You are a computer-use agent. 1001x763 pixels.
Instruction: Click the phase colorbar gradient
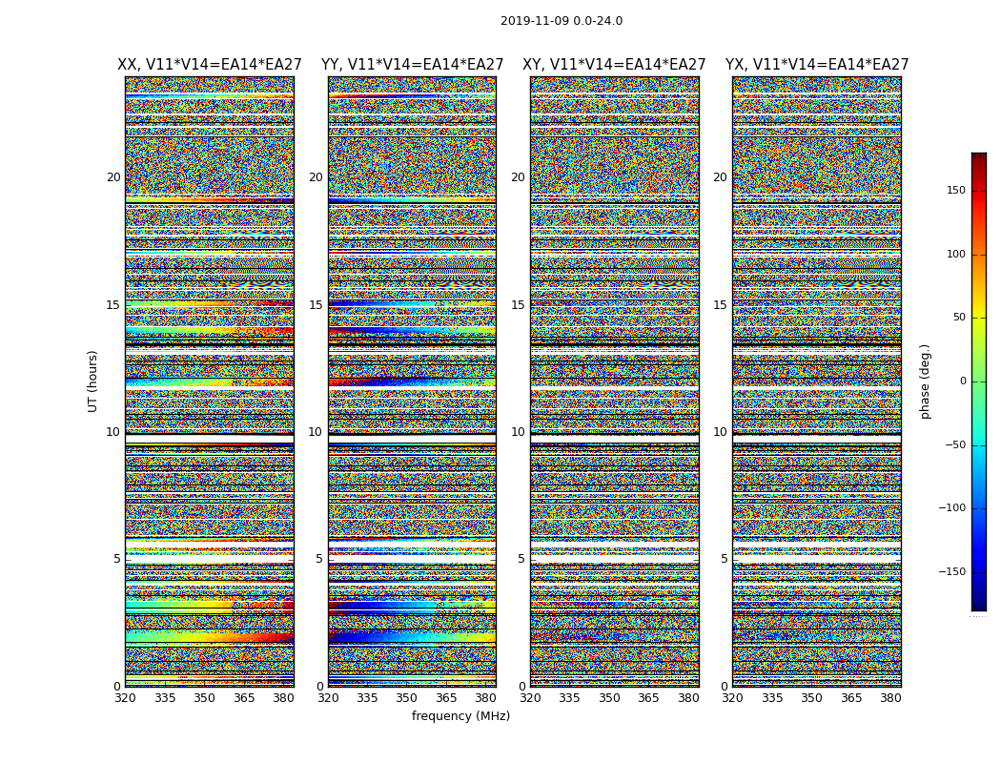coord(979,381)
